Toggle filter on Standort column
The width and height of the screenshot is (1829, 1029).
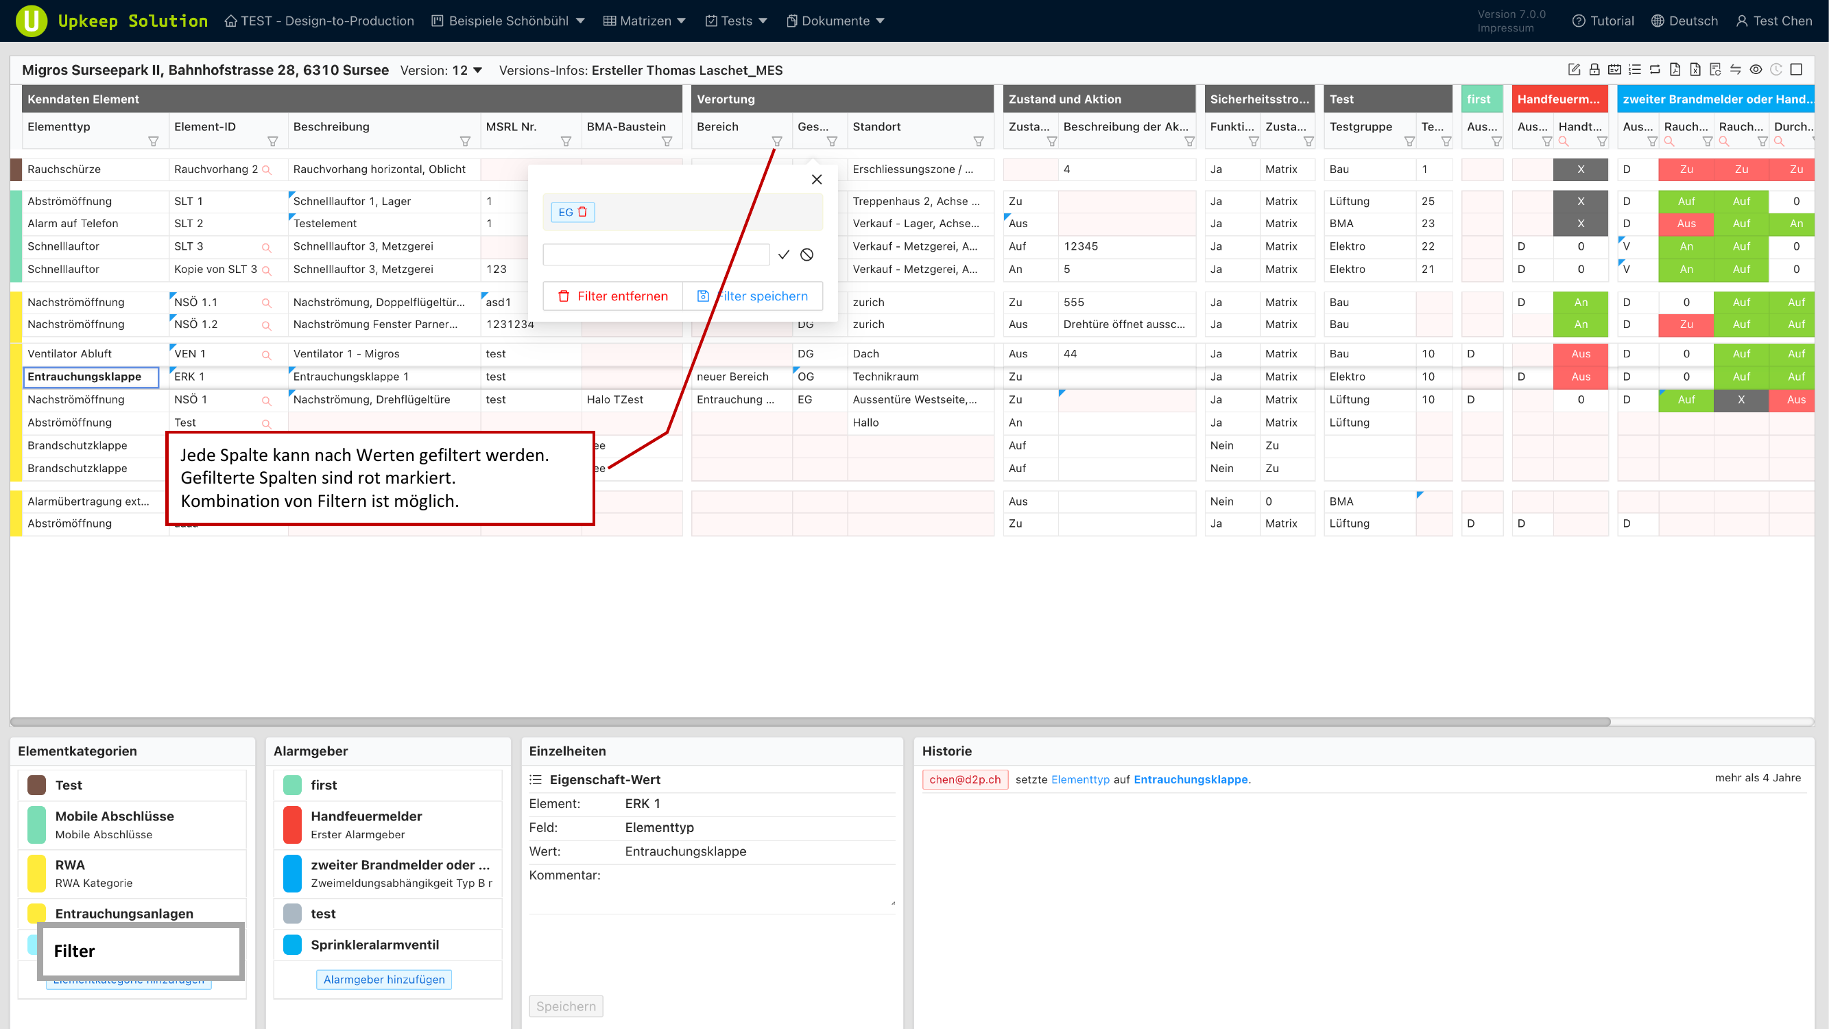(978, 141)
